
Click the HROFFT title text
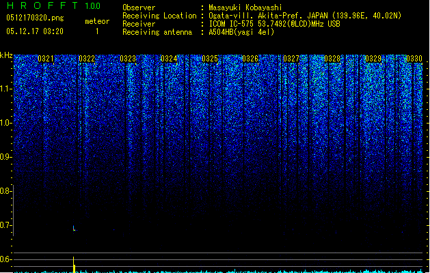click(42, 5)
